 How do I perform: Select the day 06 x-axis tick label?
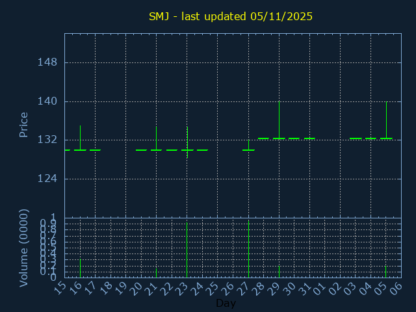397,287
